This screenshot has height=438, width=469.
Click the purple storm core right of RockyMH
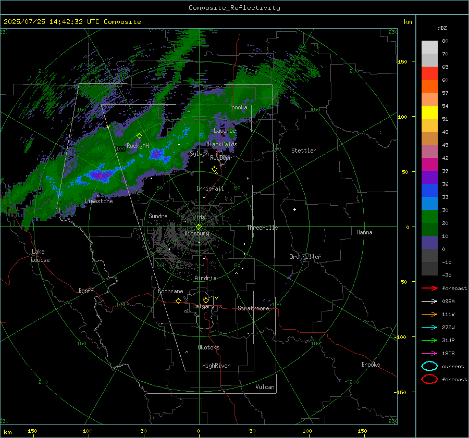[x=156, y=155]
